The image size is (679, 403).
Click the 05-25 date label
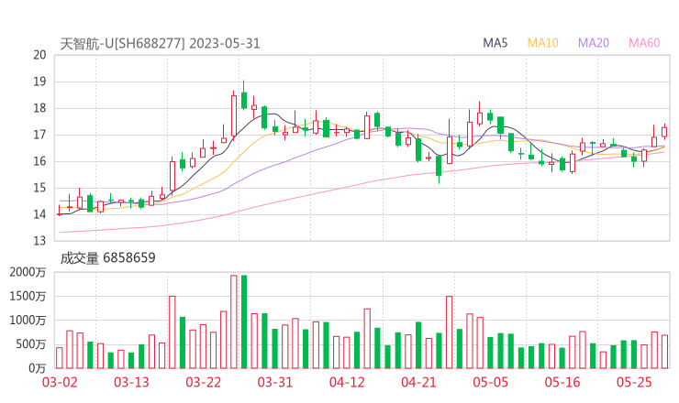[634, 382]
